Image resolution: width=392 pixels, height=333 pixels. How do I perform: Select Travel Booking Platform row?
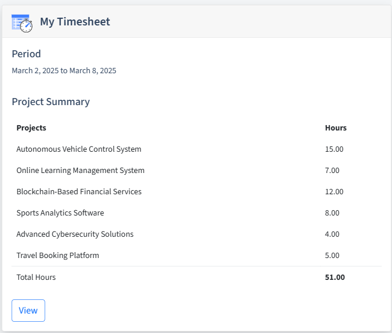pyautogui.click(x=197, y=255)
